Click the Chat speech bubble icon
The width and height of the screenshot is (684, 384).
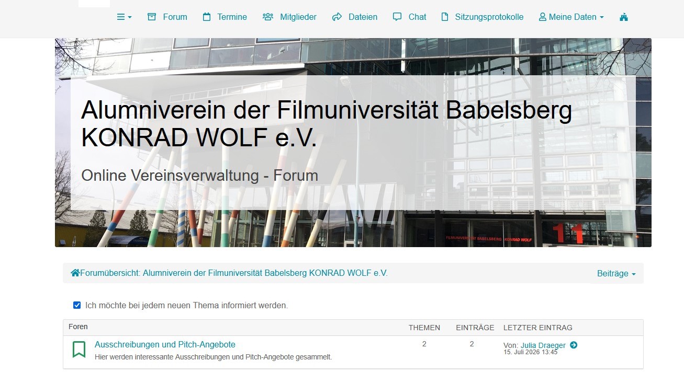397,17
